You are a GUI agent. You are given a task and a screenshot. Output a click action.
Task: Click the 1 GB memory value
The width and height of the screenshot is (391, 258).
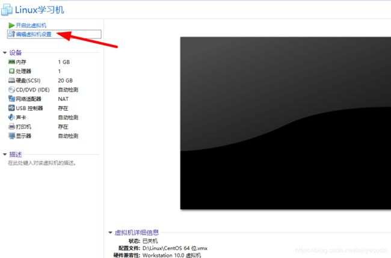tap(64, 62)
